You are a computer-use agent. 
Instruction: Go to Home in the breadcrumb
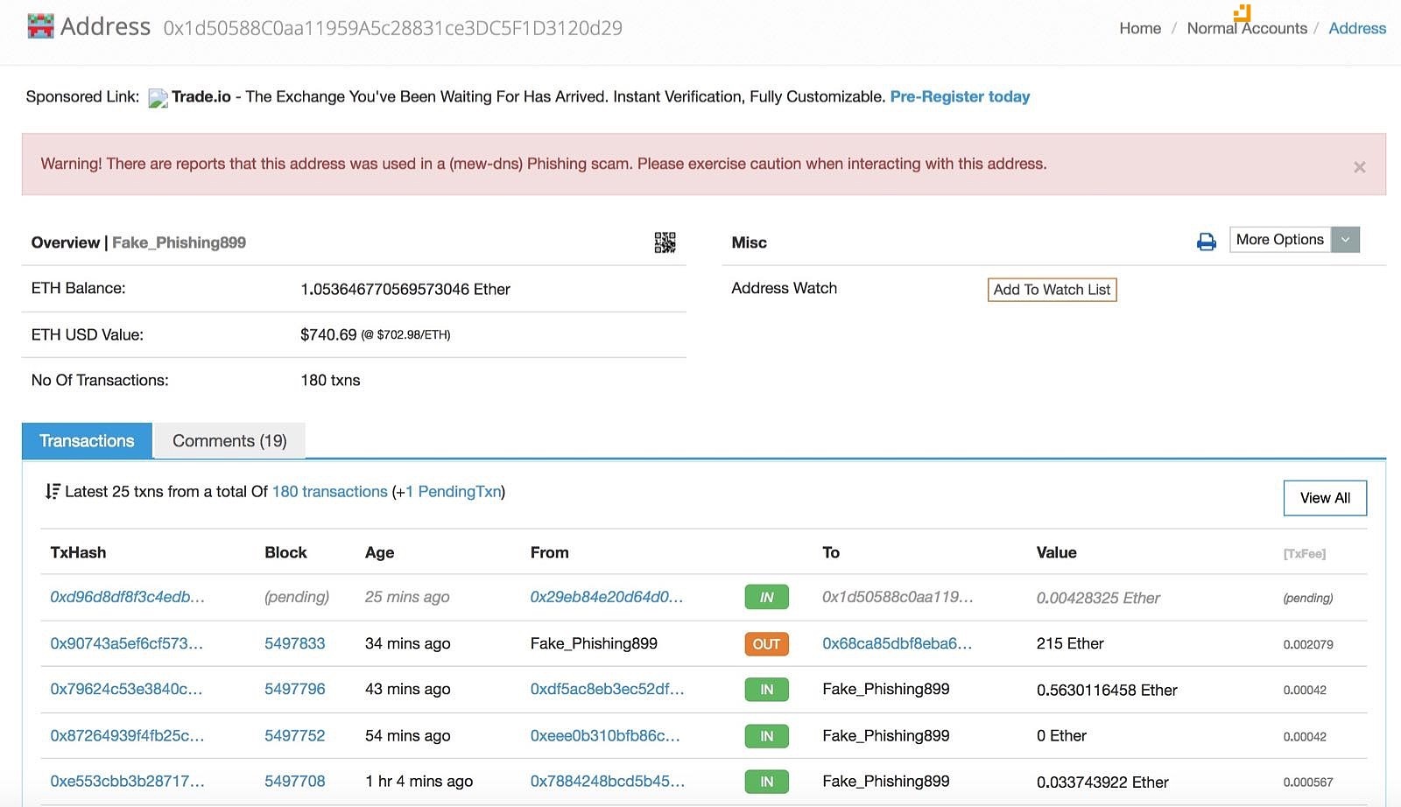(x=1139, y=28)
